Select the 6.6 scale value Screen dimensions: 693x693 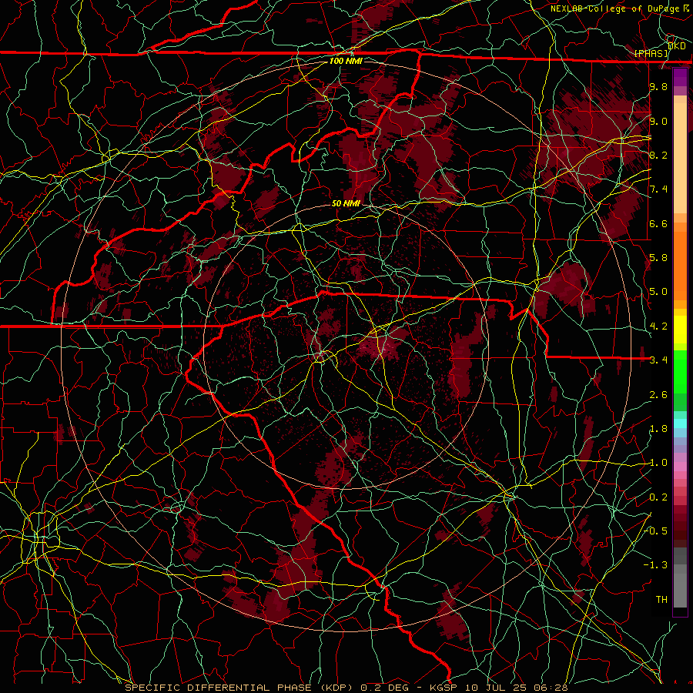[658, 223]
